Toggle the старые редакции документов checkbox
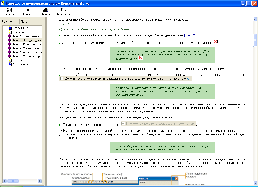 coord(123,123)
